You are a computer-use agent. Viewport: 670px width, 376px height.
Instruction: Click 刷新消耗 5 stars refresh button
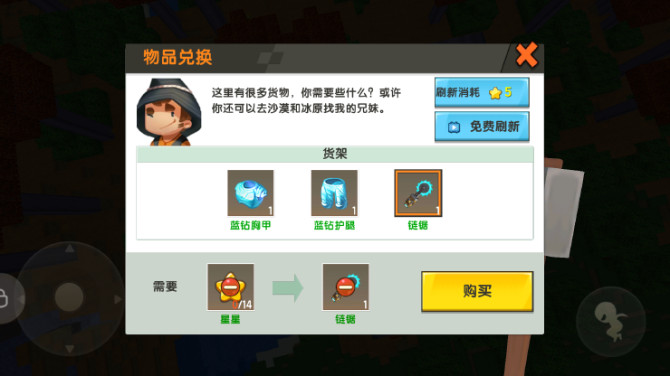(x=482, y=92)
